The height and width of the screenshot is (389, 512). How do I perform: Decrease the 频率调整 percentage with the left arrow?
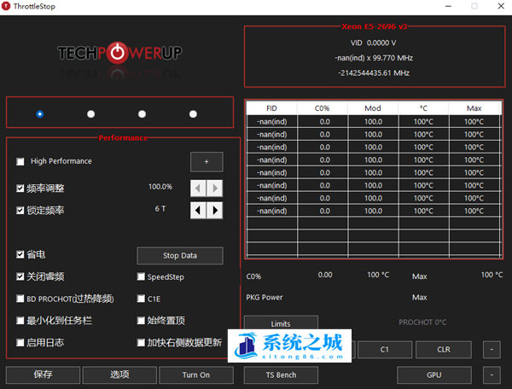point(198,189)
